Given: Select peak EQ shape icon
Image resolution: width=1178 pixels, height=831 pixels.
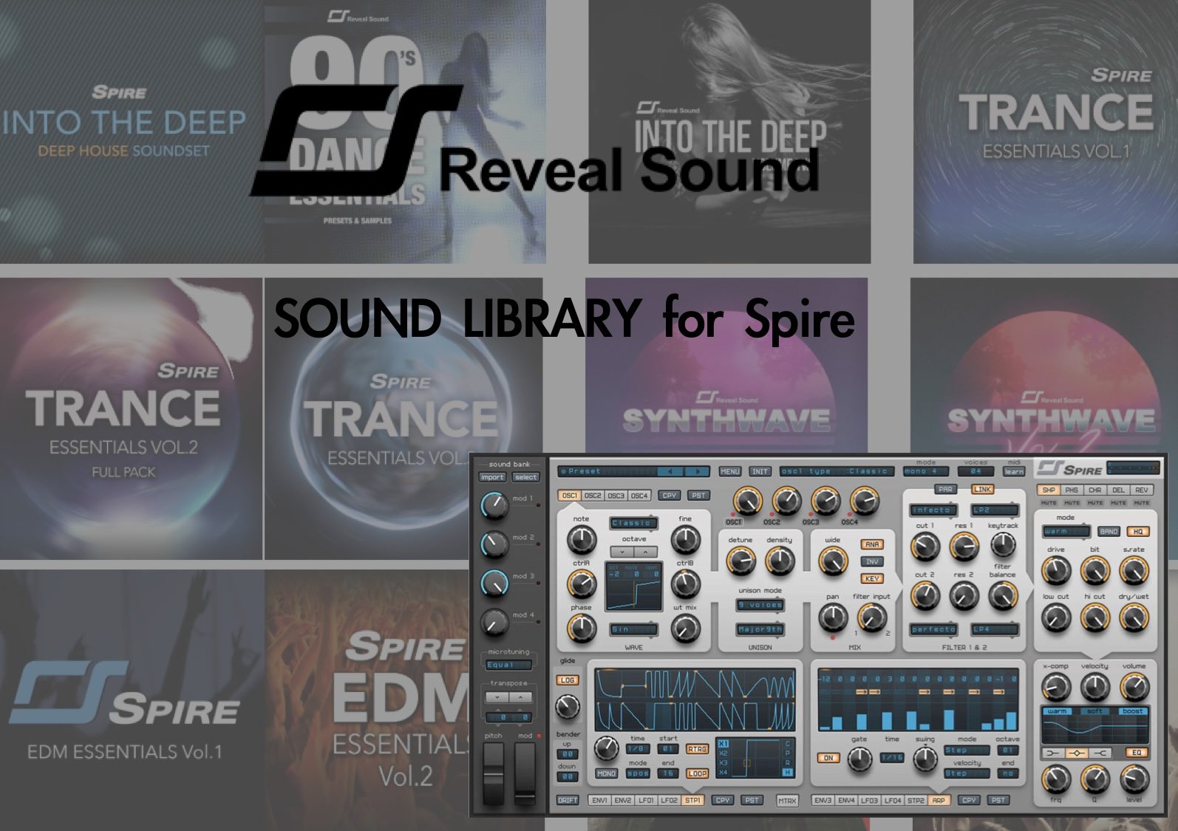Looking at the screenshot, I should pyautogui.click(x=1076, y=753).
